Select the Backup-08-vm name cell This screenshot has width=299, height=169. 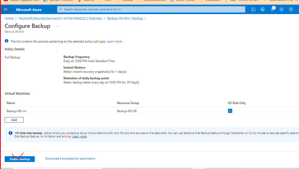coord(16,111)
